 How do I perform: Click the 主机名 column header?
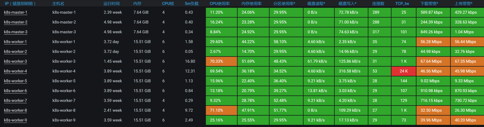coord(58,3)
